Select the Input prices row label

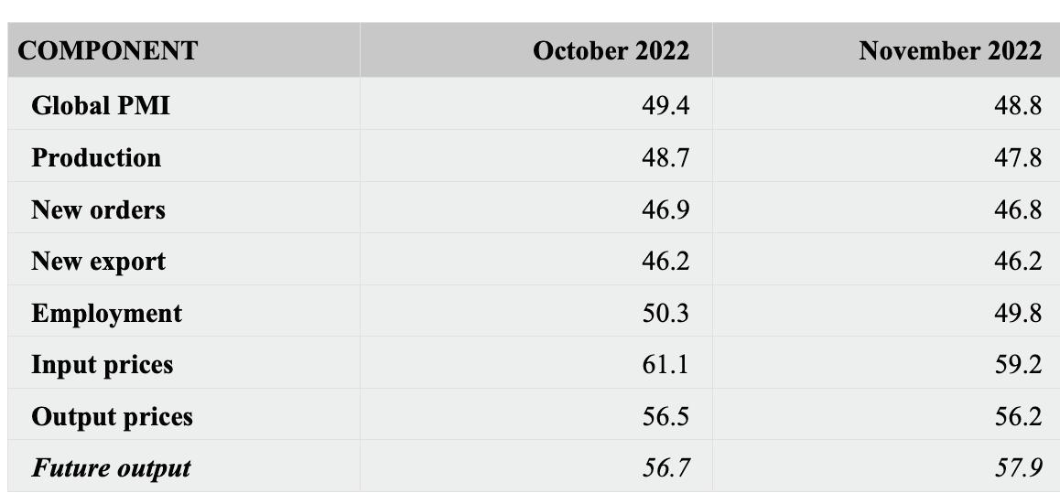102,365
